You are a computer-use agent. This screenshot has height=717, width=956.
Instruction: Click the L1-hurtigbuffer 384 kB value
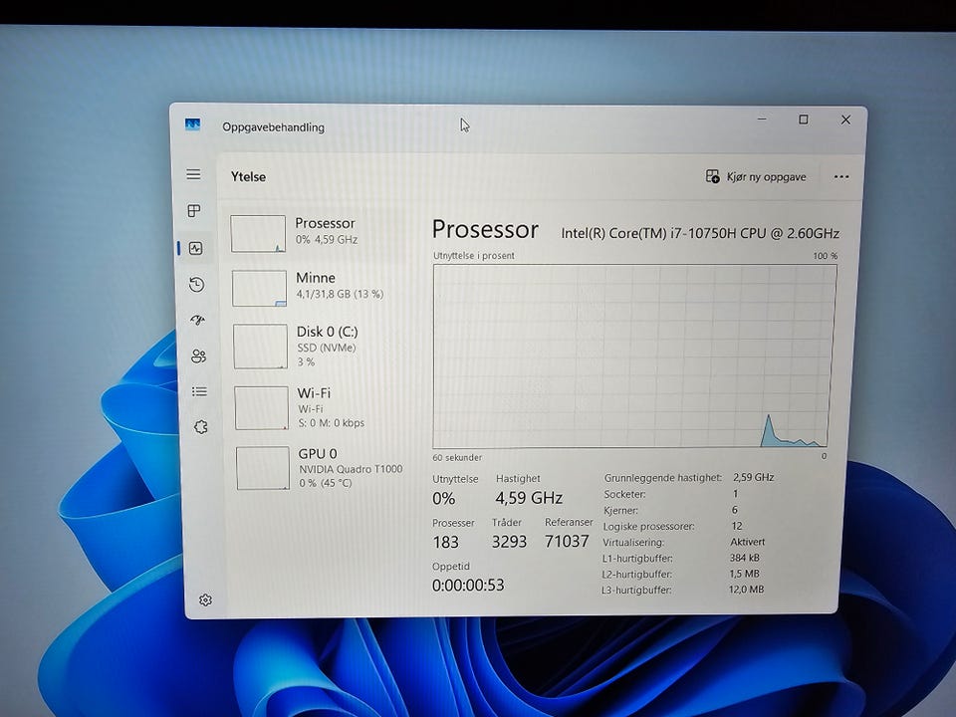745,558
